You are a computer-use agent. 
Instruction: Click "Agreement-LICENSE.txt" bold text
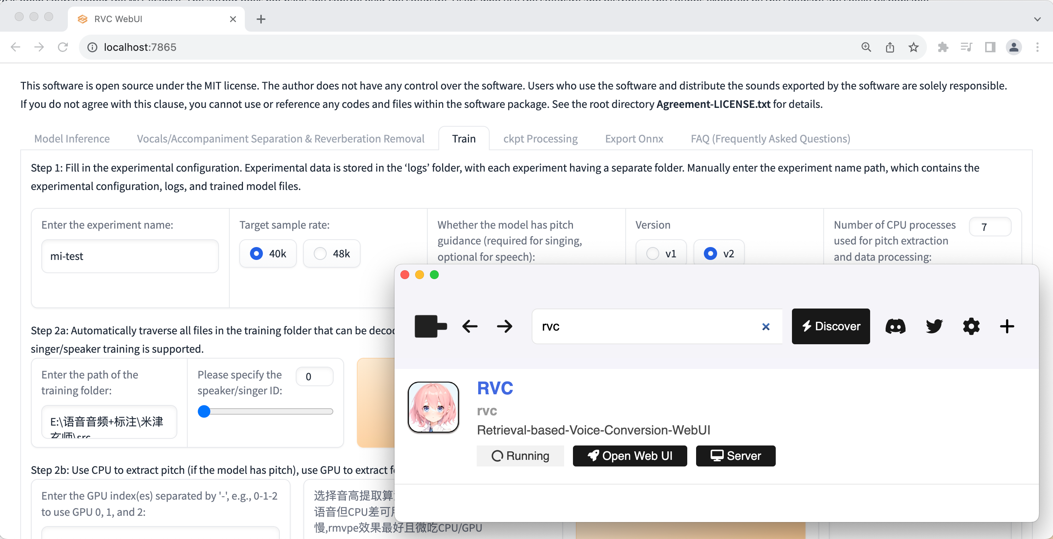tap(713, 104)
